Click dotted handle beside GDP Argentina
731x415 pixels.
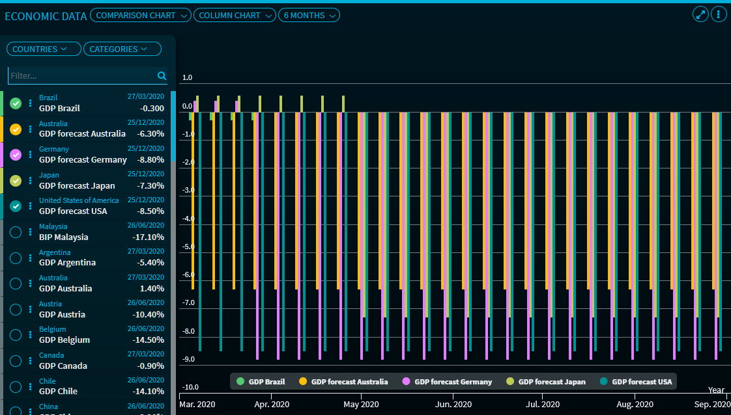point(30,258)
